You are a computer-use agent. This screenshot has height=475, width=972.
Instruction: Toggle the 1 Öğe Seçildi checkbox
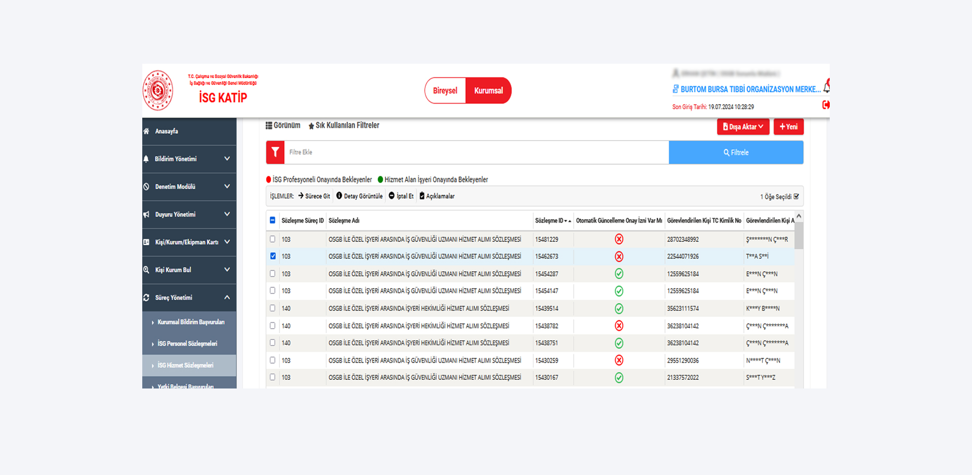[x=796, y=196]
